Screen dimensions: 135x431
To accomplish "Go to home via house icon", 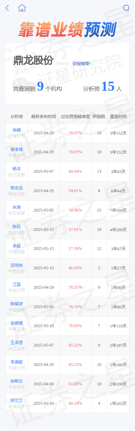I will (22, 8).
